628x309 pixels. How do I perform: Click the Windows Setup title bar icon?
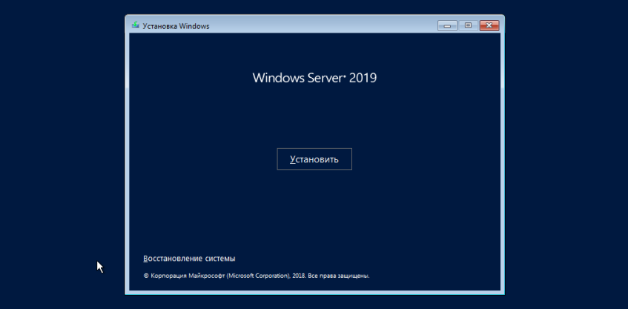tap(136, 25)
